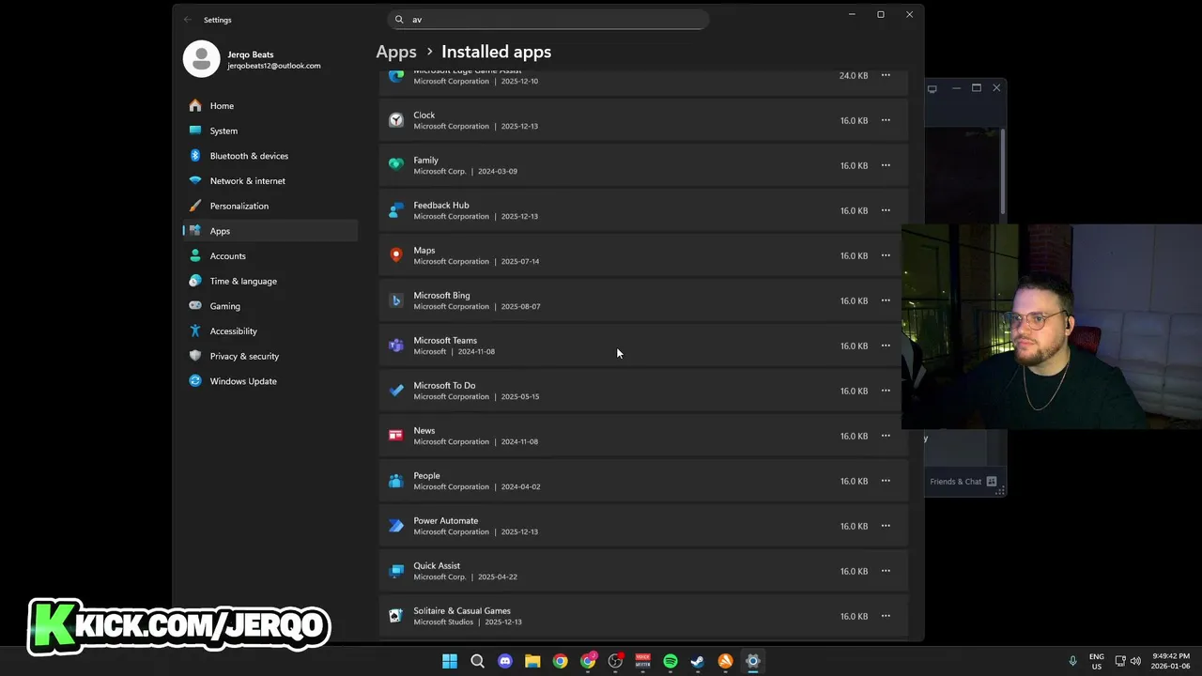This screenshot has height=676, width=1202.
Task: Click the Power Automate app icon
Action: tap(396, 526)
